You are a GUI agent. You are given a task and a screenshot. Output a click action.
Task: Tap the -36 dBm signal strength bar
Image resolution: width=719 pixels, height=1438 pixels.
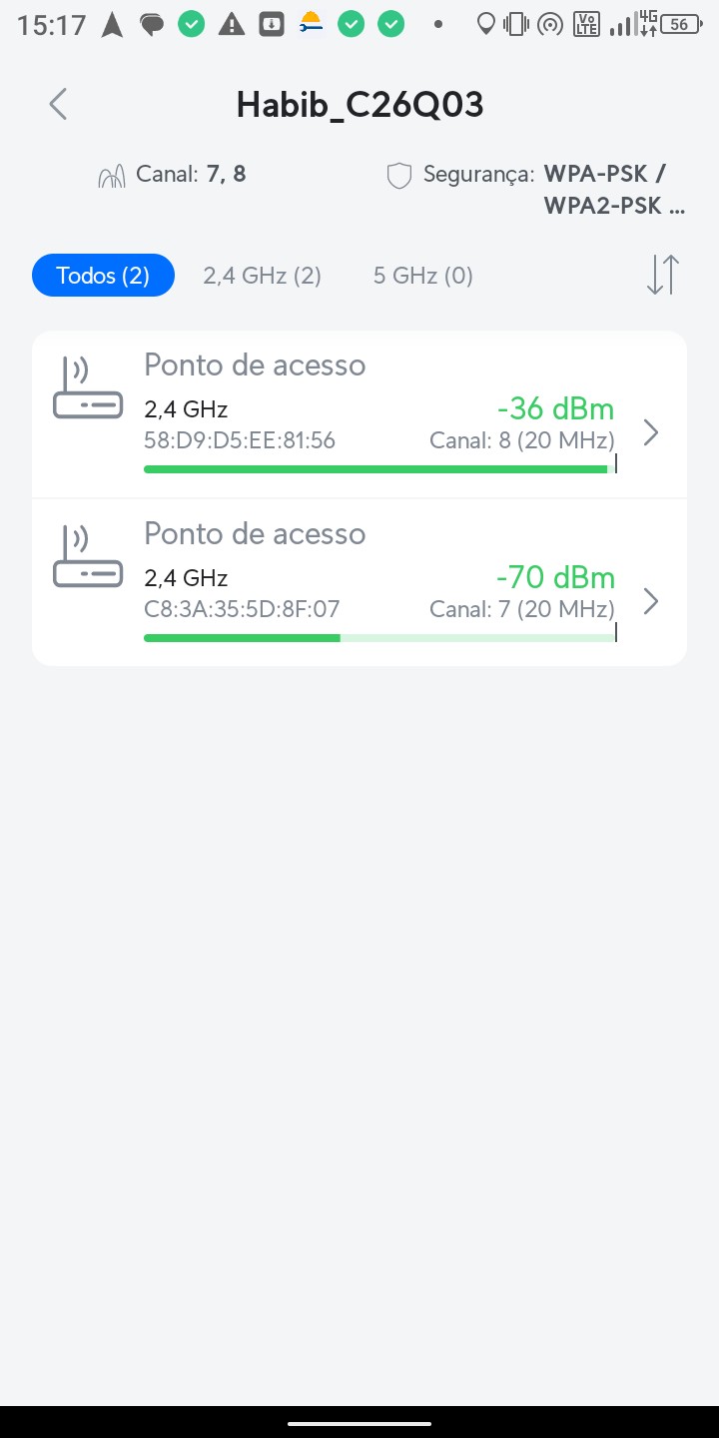(x=378, y=468)
